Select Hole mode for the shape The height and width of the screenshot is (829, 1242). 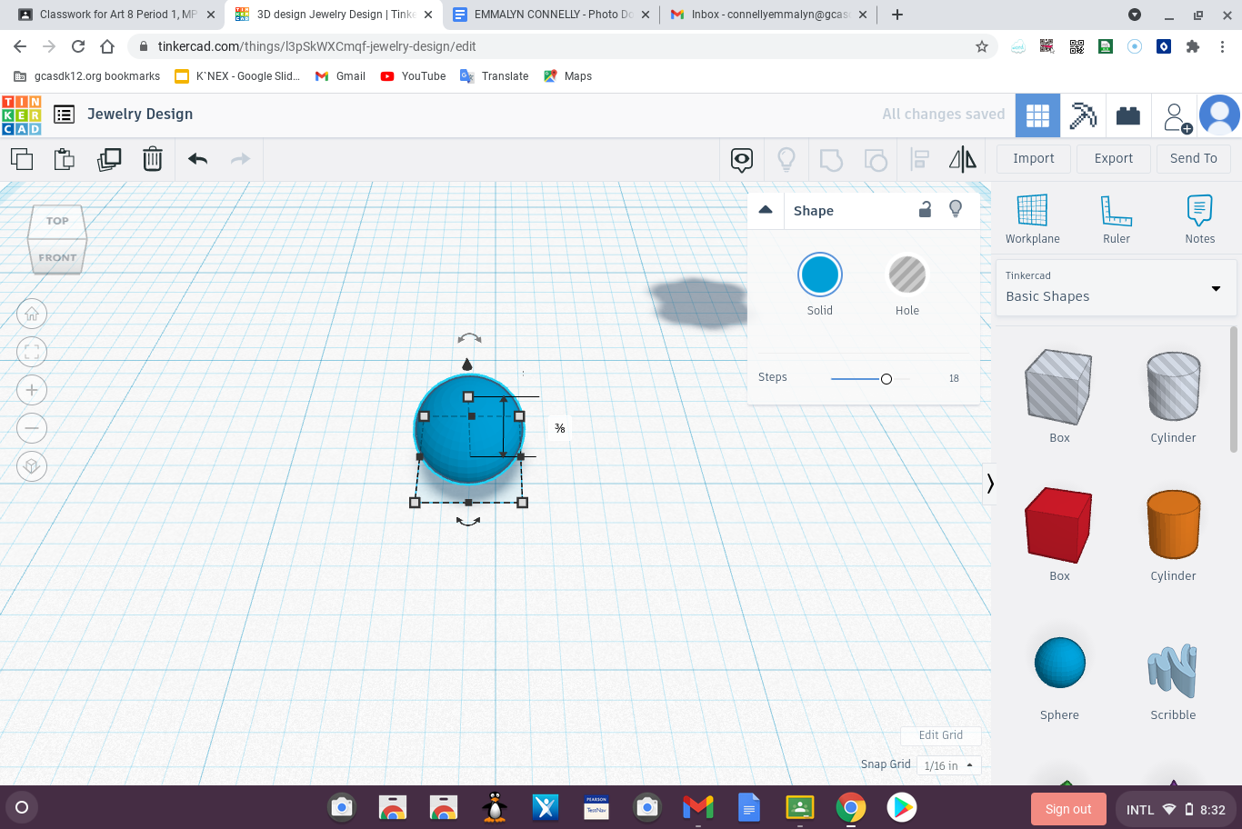[x=906, y=274]
